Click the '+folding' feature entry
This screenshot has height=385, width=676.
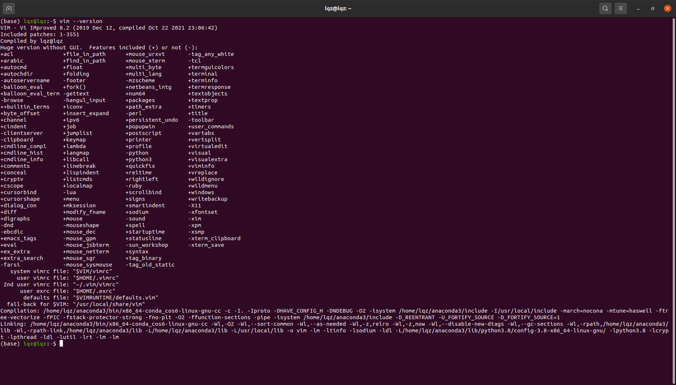(76, 74)
